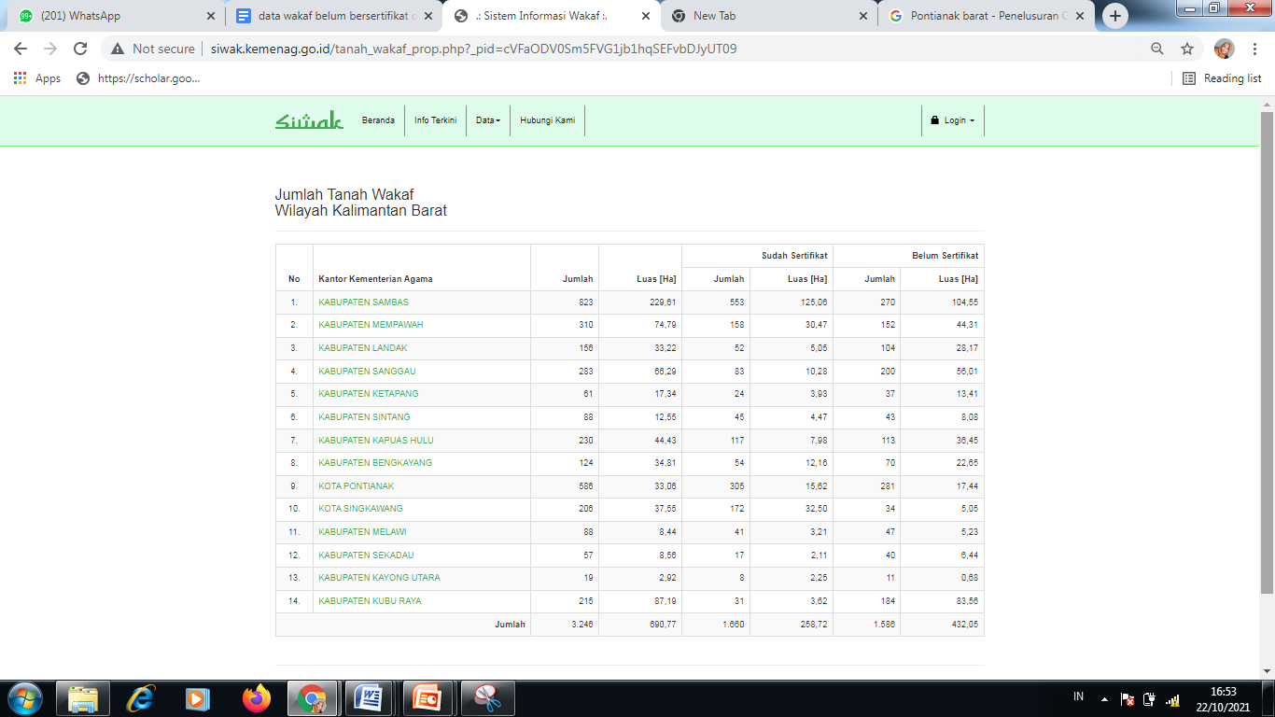Click the Siwak logo
The width and height of the screenshot is (1275, 717).
309,120
